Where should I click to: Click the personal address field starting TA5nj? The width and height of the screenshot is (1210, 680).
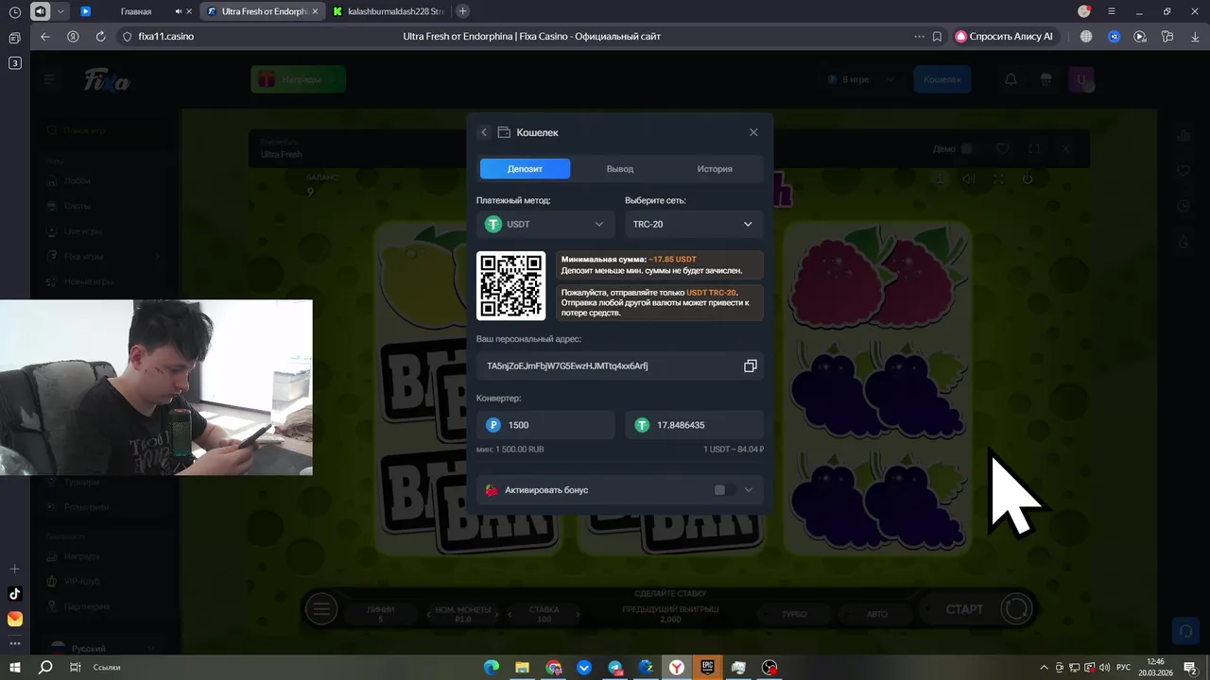pos(620,365)
